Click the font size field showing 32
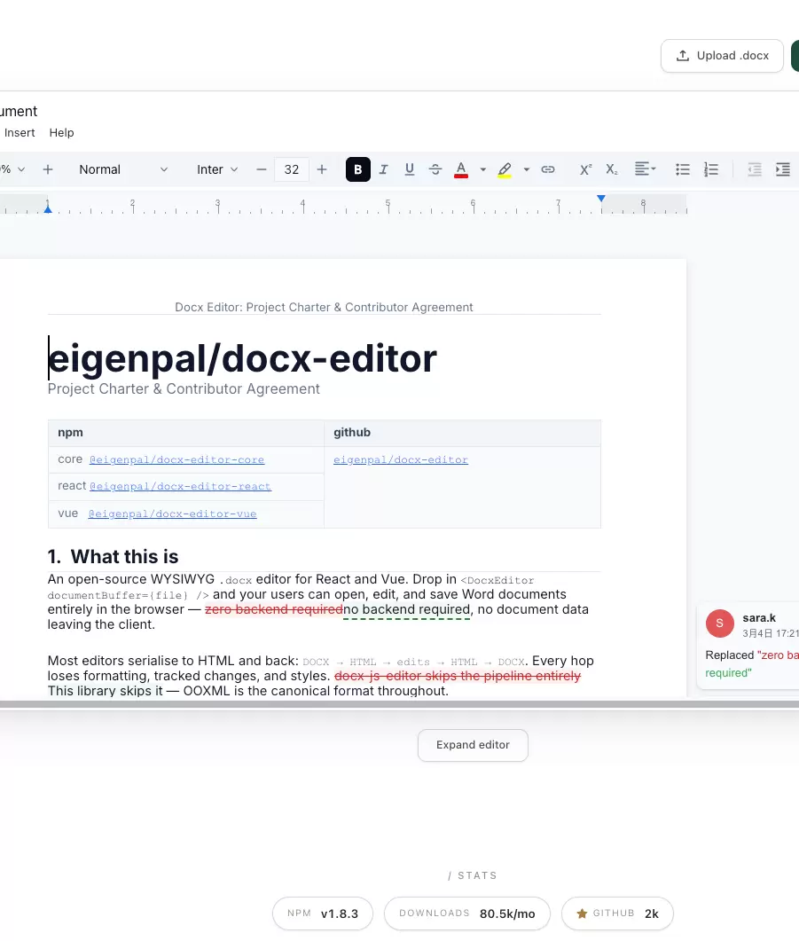 pyautogui.click(x=292, y=169)
